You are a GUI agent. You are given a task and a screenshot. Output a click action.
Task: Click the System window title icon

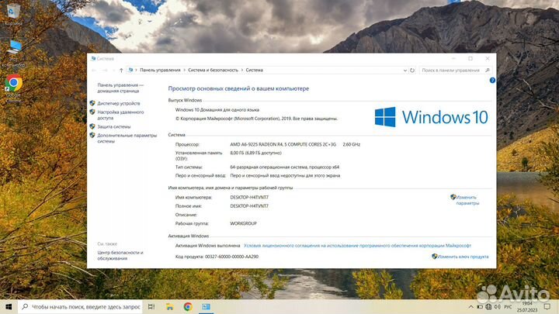pos(93,58)
